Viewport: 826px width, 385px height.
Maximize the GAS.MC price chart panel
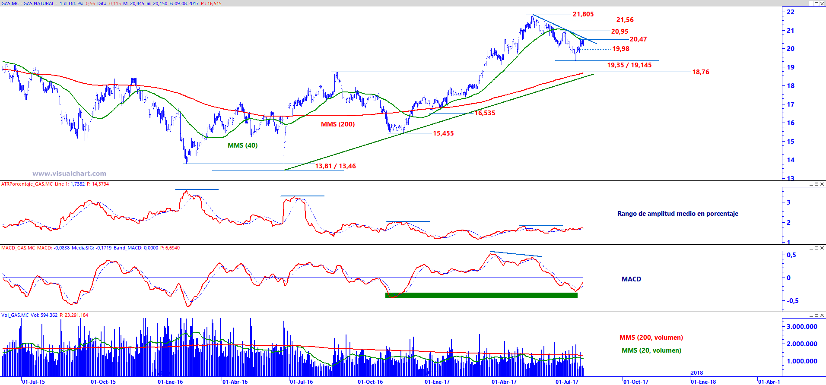pos(816,3)
